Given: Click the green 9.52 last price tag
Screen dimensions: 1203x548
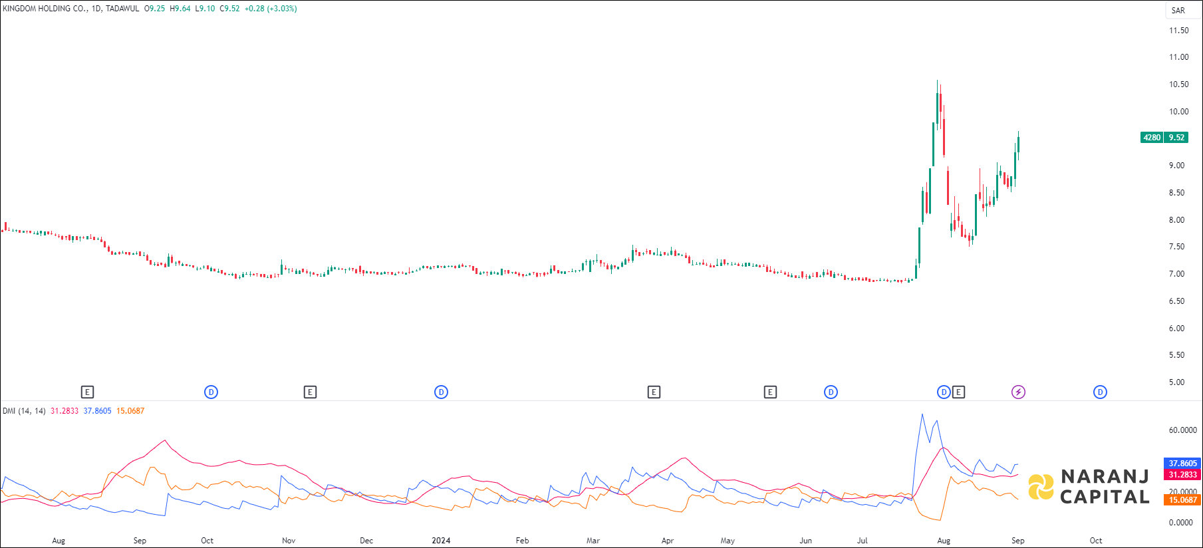Looking at the screenshot, I should 1177,138.
